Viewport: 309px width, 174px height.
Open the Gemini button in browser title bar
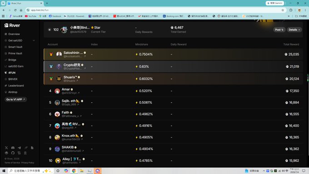[x=275, y=3]
